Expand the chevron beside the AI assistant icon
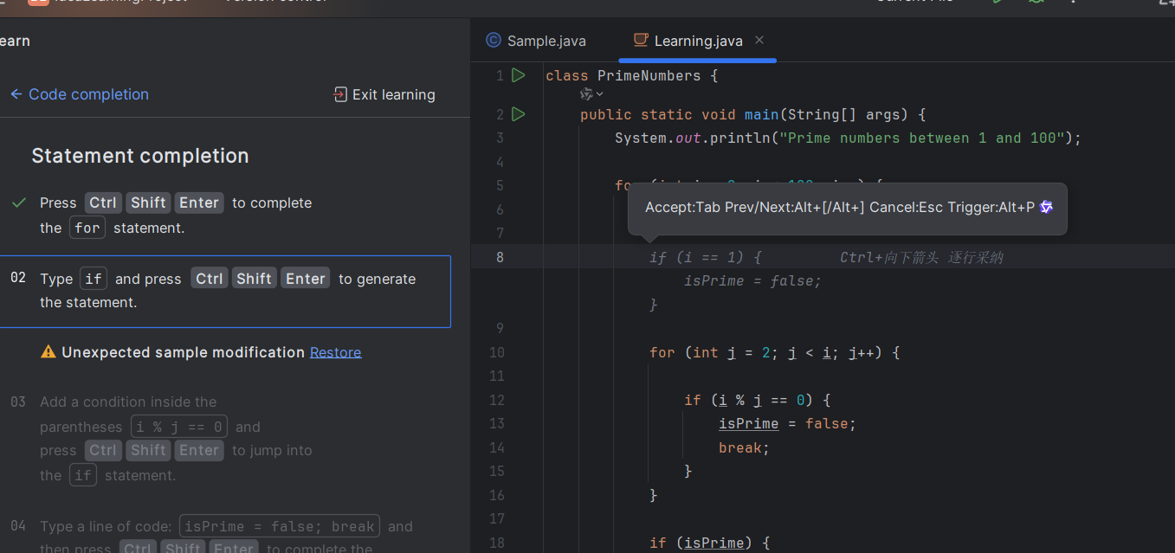The width and height of the screenshot is (1175, 553). click(x=599, y=93)
